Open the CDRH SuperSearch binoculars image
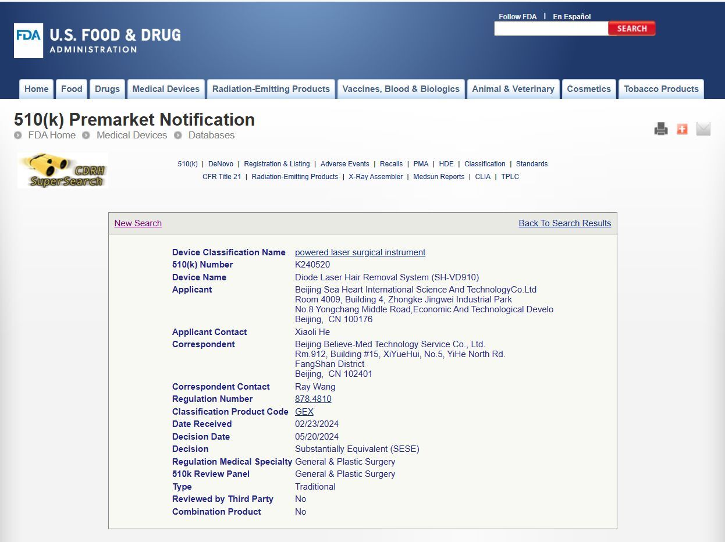The height and width of the screenshot is (542, 725). [62, 170]
